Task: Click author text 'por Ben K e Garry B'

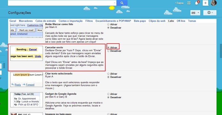Action: point(56,97)
